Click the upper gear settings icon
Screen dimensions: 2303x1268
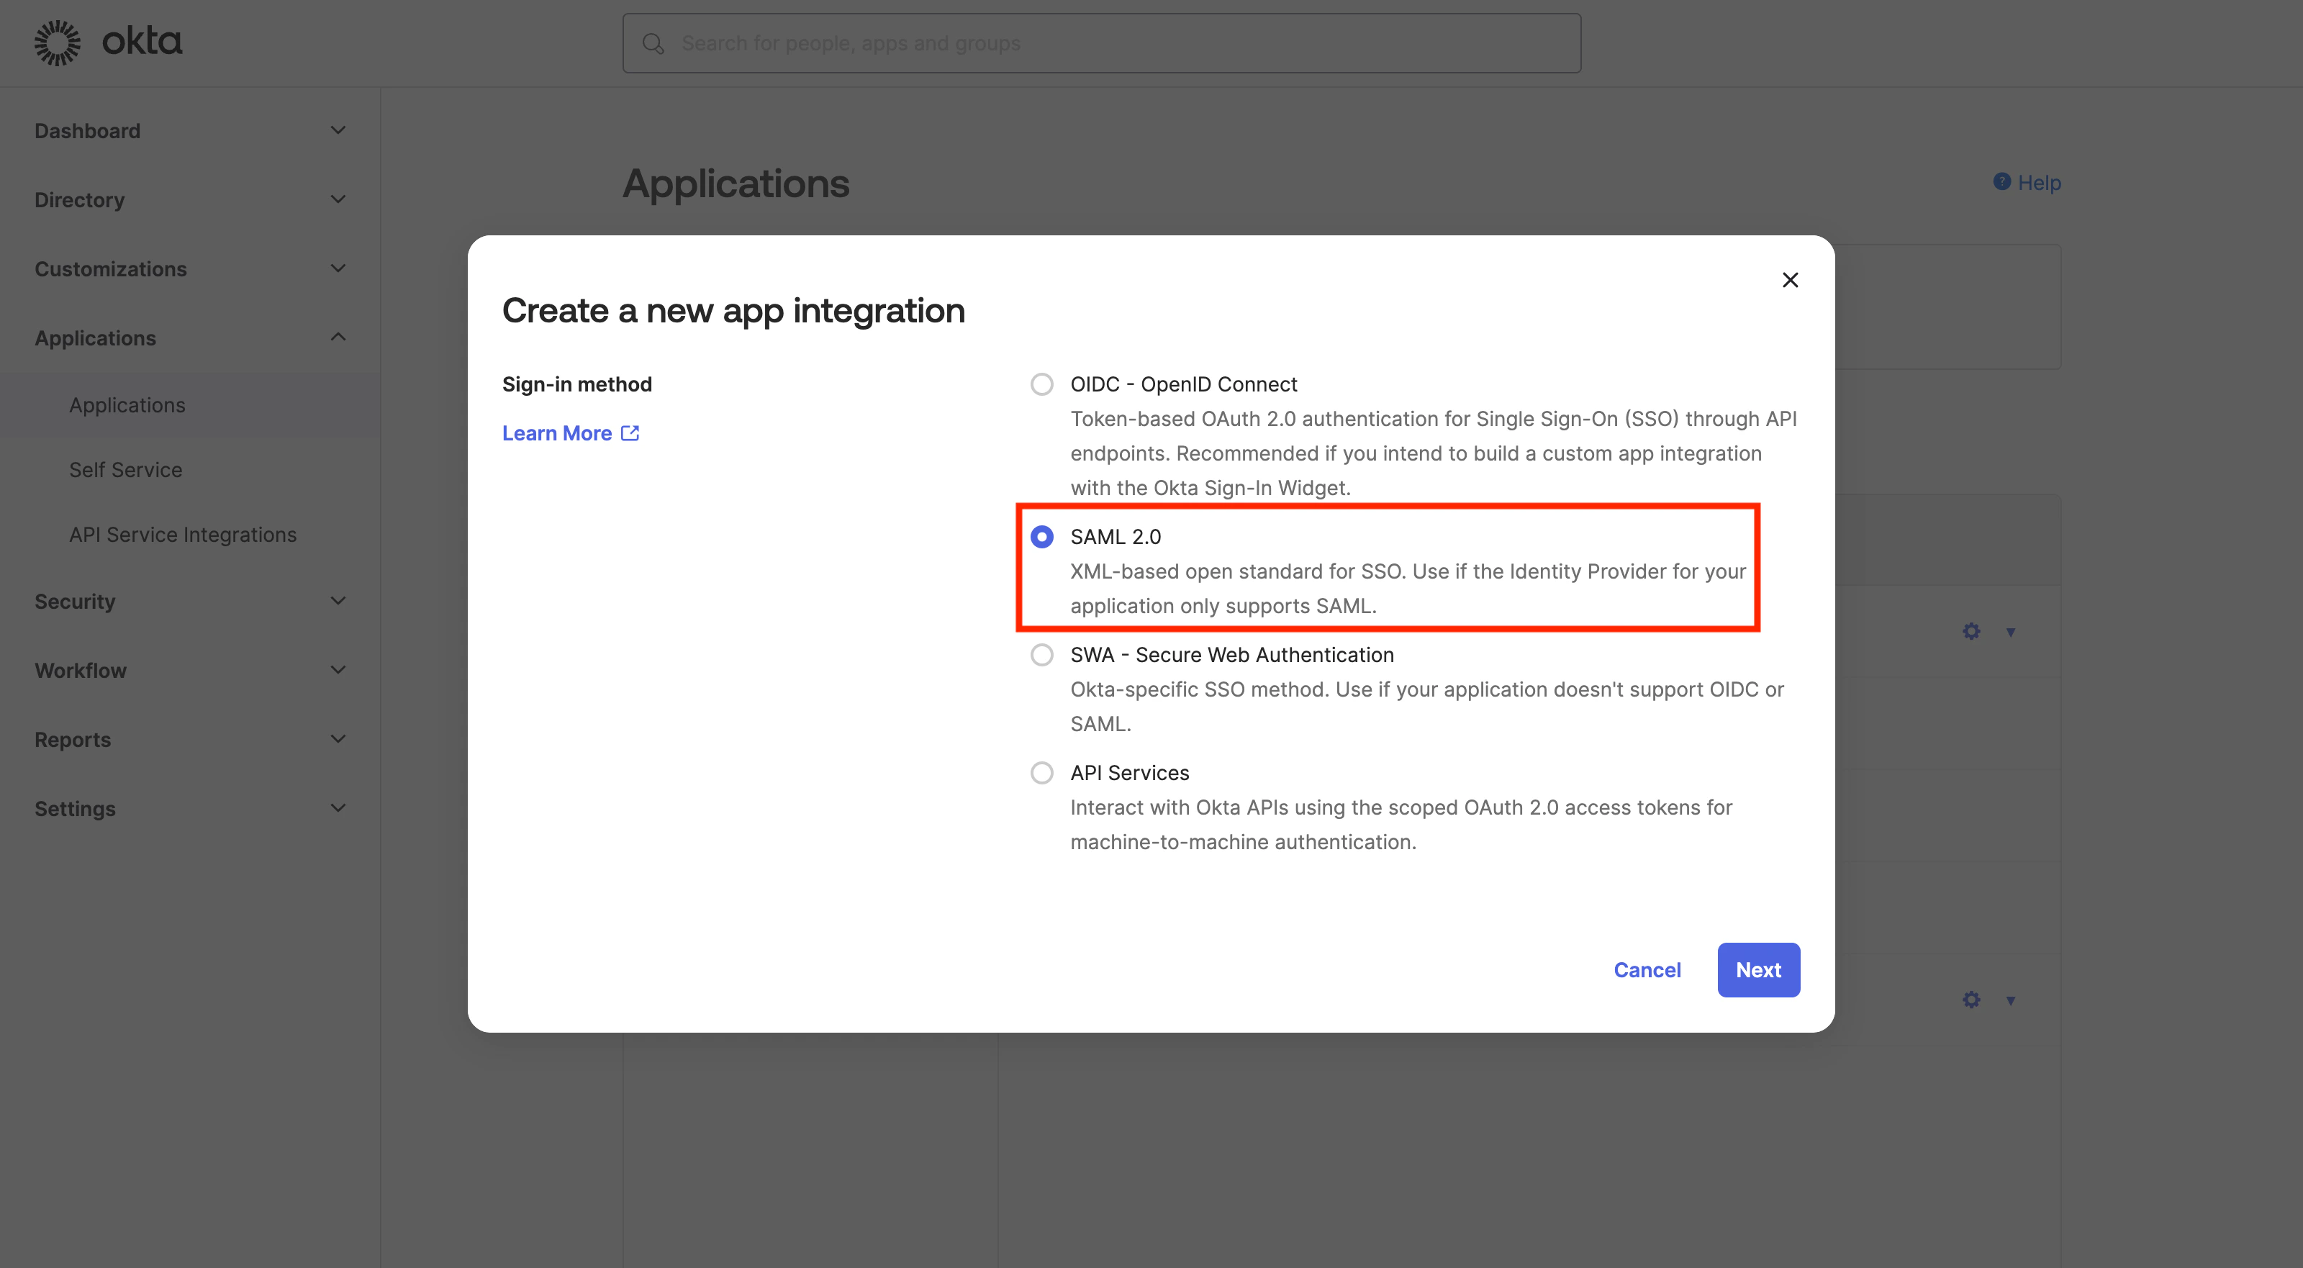[1971, 631]
